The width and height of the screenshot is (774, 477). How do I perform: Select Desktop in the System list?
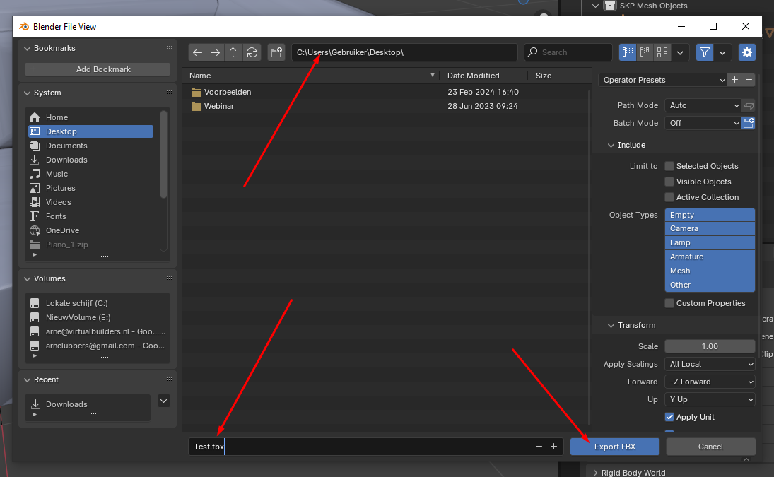[x=90, y=131]
